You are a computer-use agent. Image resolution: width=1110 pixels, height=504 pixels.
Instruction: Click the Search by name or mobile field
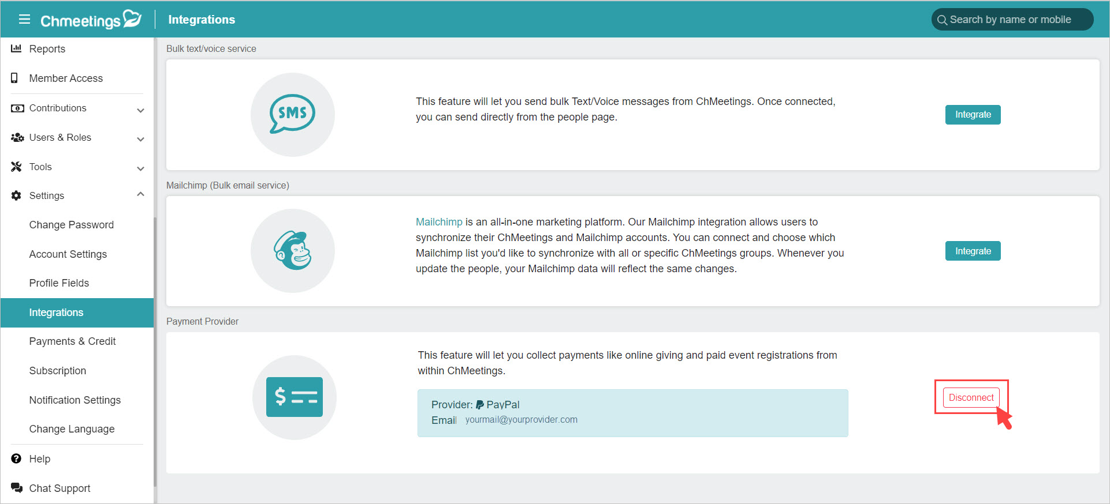[x=1012, y=20]
